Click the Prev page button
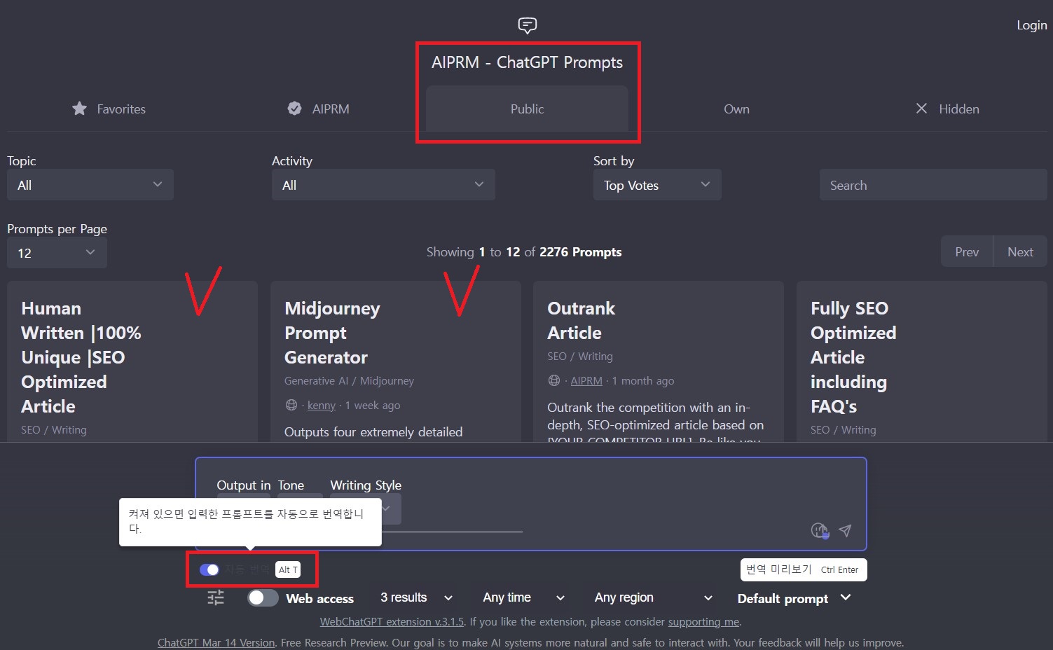 967,251
